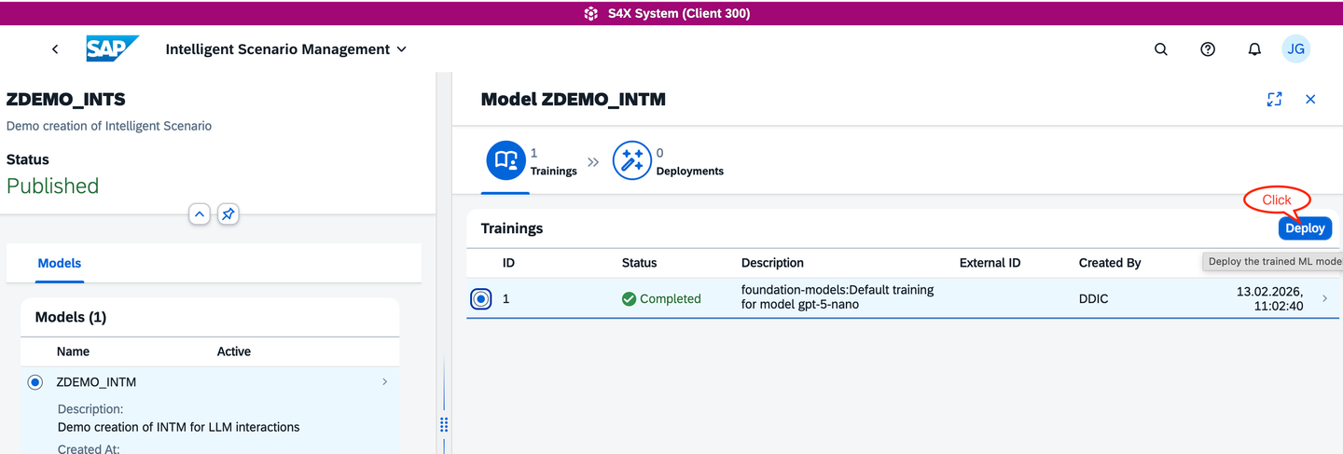Click the Deploy button

click(1305, 228)
